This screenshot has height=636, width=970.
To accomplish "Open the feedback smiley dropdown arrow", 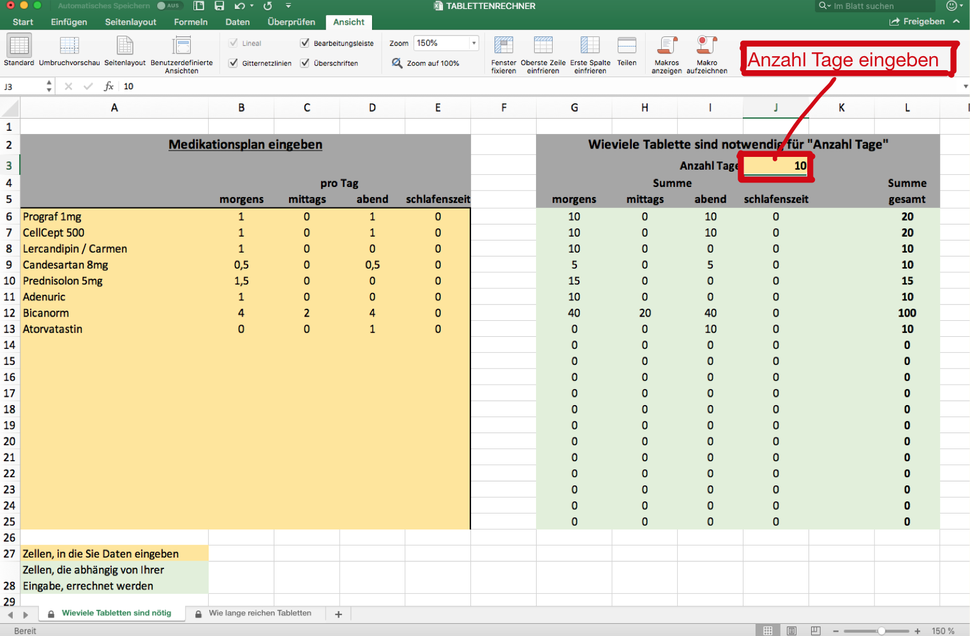I will (961, 6).
